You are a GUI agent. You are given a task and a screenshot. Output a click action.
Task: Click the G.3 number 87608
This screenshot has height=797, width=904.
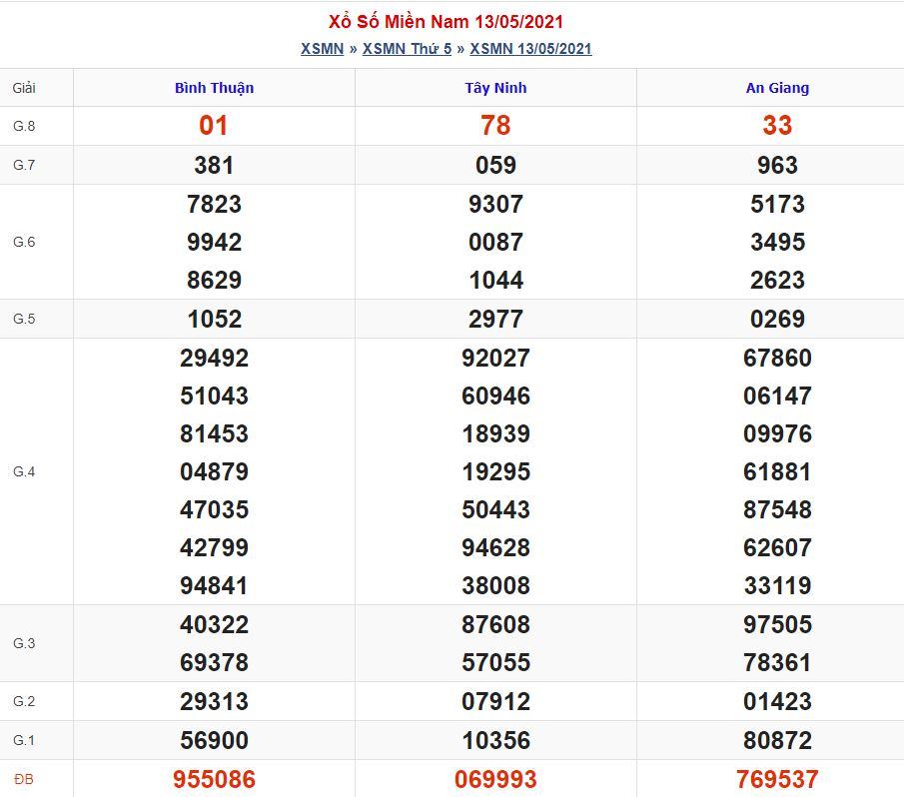coord(495,624)
